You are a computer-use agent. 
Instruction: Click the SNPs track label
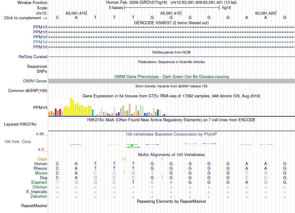coord(42,71)
